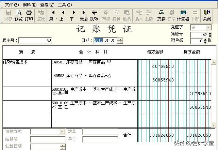Select the 140501 库存商品-甲 account row
The image size is (218, 150).
[x=95, y=66]
